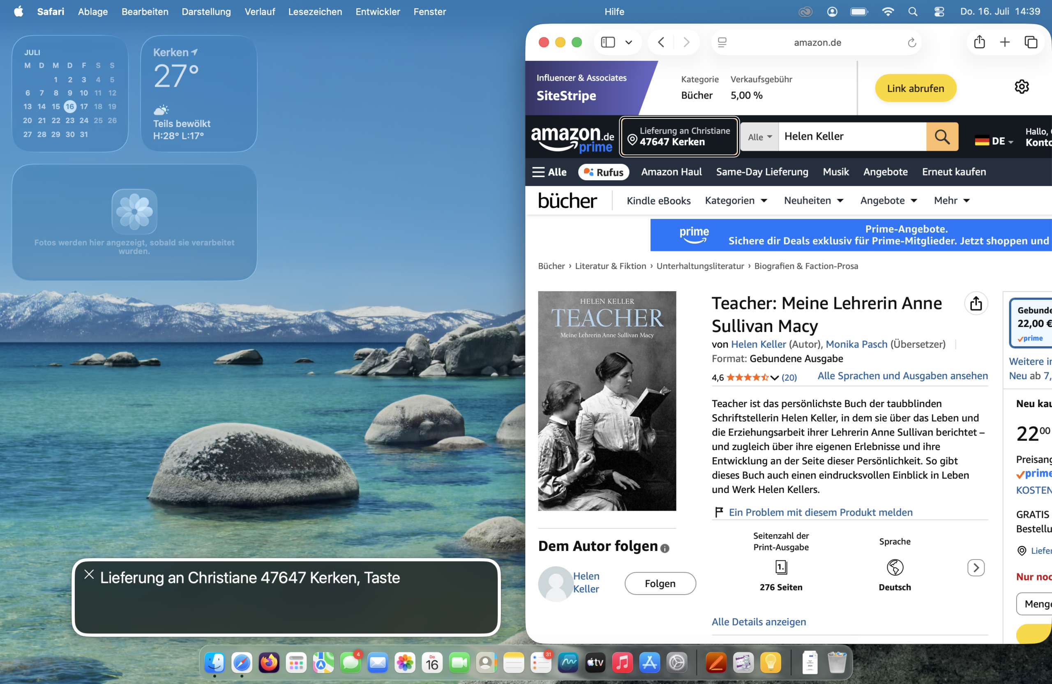This screenshot has width=1052, height=684.
Task: Open translator Monika Pasch link
Action: 856,344
